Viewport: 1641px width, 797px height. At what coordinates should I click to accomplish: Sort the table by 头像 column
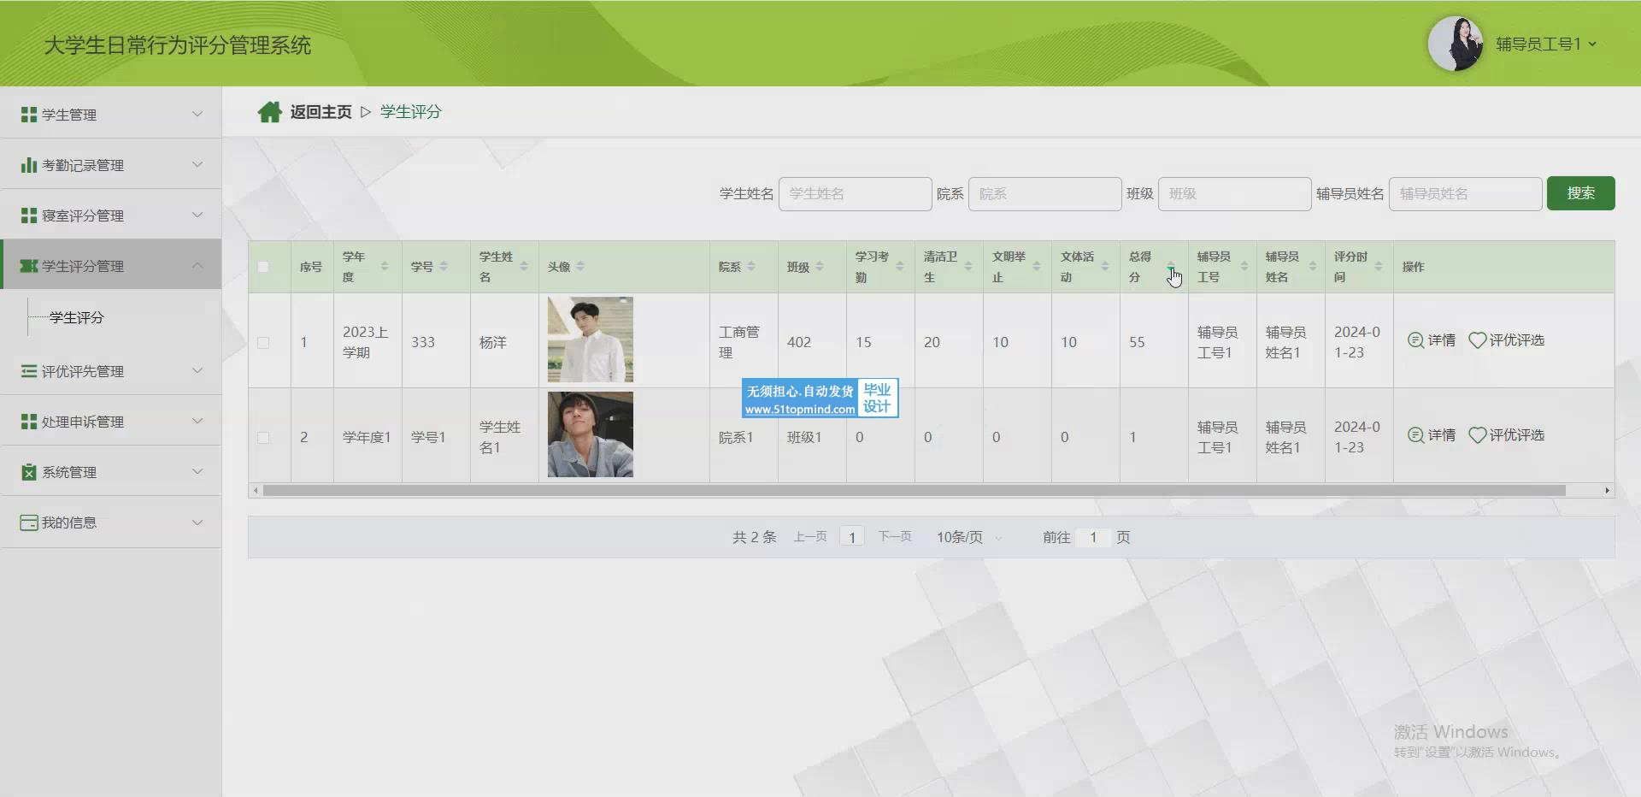(x=580, y=267)
